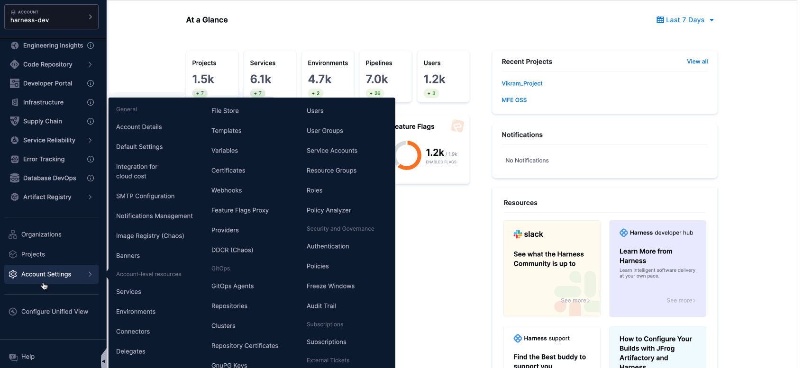
Task: Select Account Details in settings menu
Action: [139, 127]
